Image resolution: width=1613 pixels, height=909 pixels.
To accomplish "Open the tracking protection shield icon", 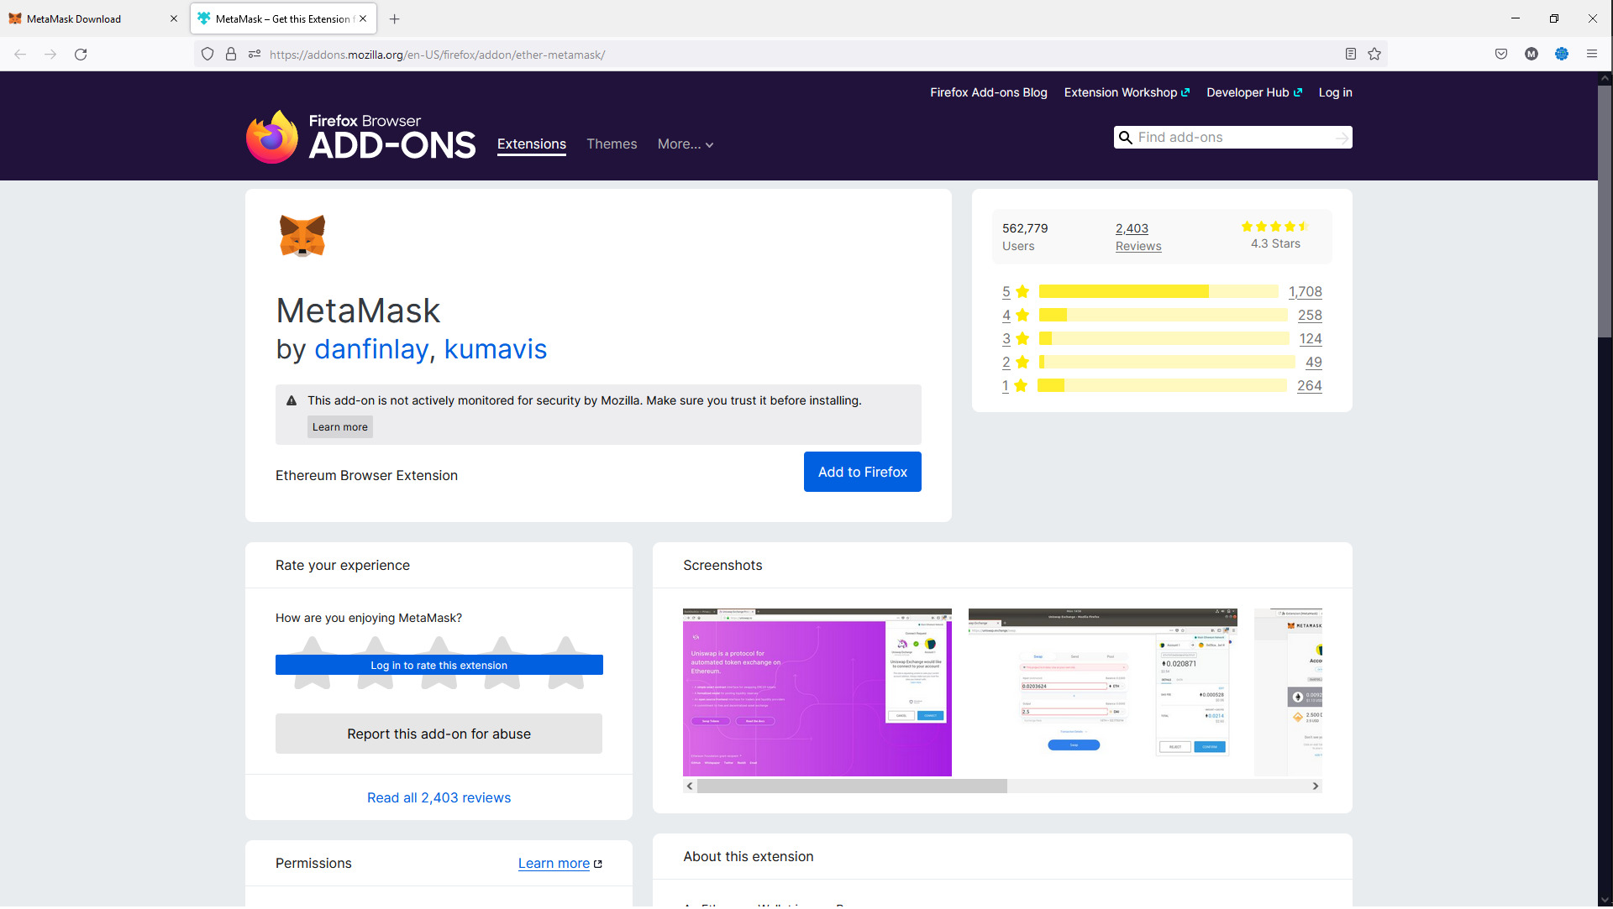I will [208, 55].
